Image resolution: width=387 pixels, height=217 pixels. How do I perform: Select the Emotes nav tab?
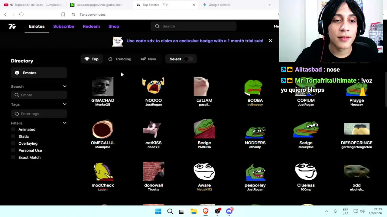pyautogui.click(x=37, y=26)
